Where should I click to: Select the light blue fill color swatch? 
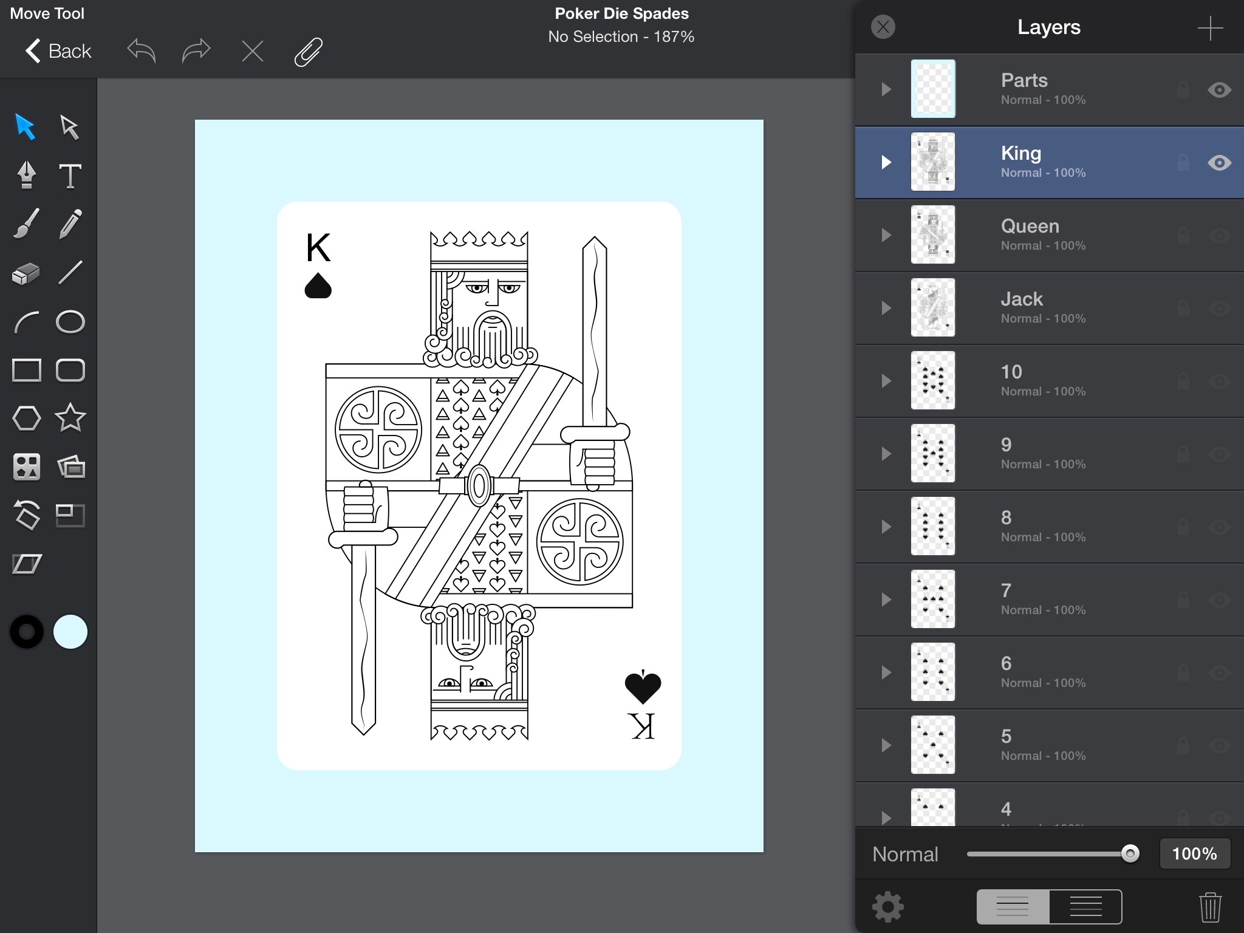(70, 632)
